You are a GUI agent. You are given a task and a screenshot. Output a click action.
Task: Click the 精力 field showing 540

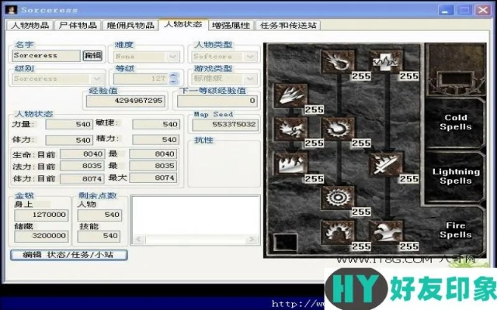[156, 139]
